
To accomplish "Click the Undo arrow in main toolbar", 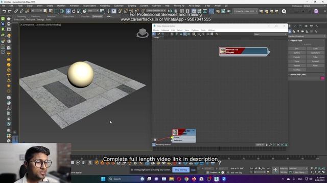I will tap(4, 11).
